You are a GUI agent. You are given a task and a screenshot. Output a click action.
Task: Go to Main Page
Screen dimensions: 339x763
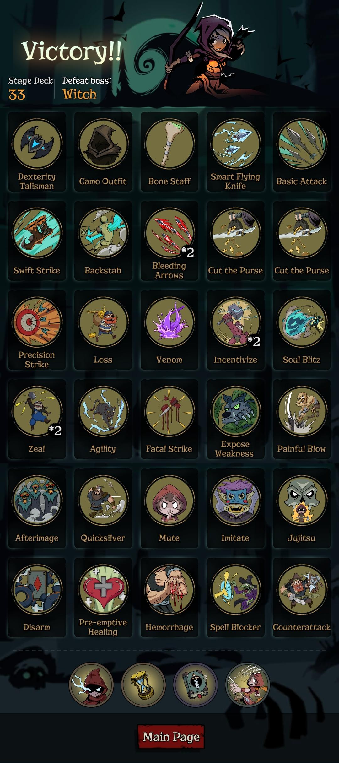pos(171,737)
